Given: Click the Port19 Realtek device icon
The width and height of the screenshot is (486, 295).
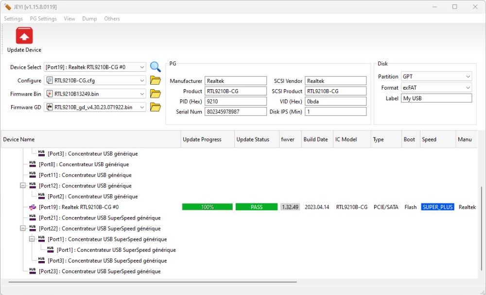Looking at the screenshot, I should coord(33,207).
